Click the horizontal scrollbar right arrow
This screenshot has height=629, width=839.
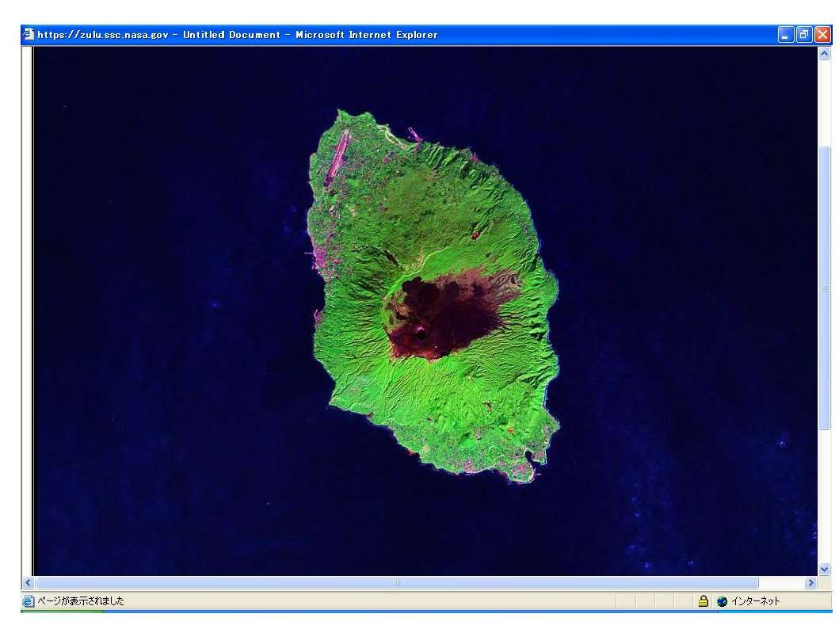tap(811, 582)
